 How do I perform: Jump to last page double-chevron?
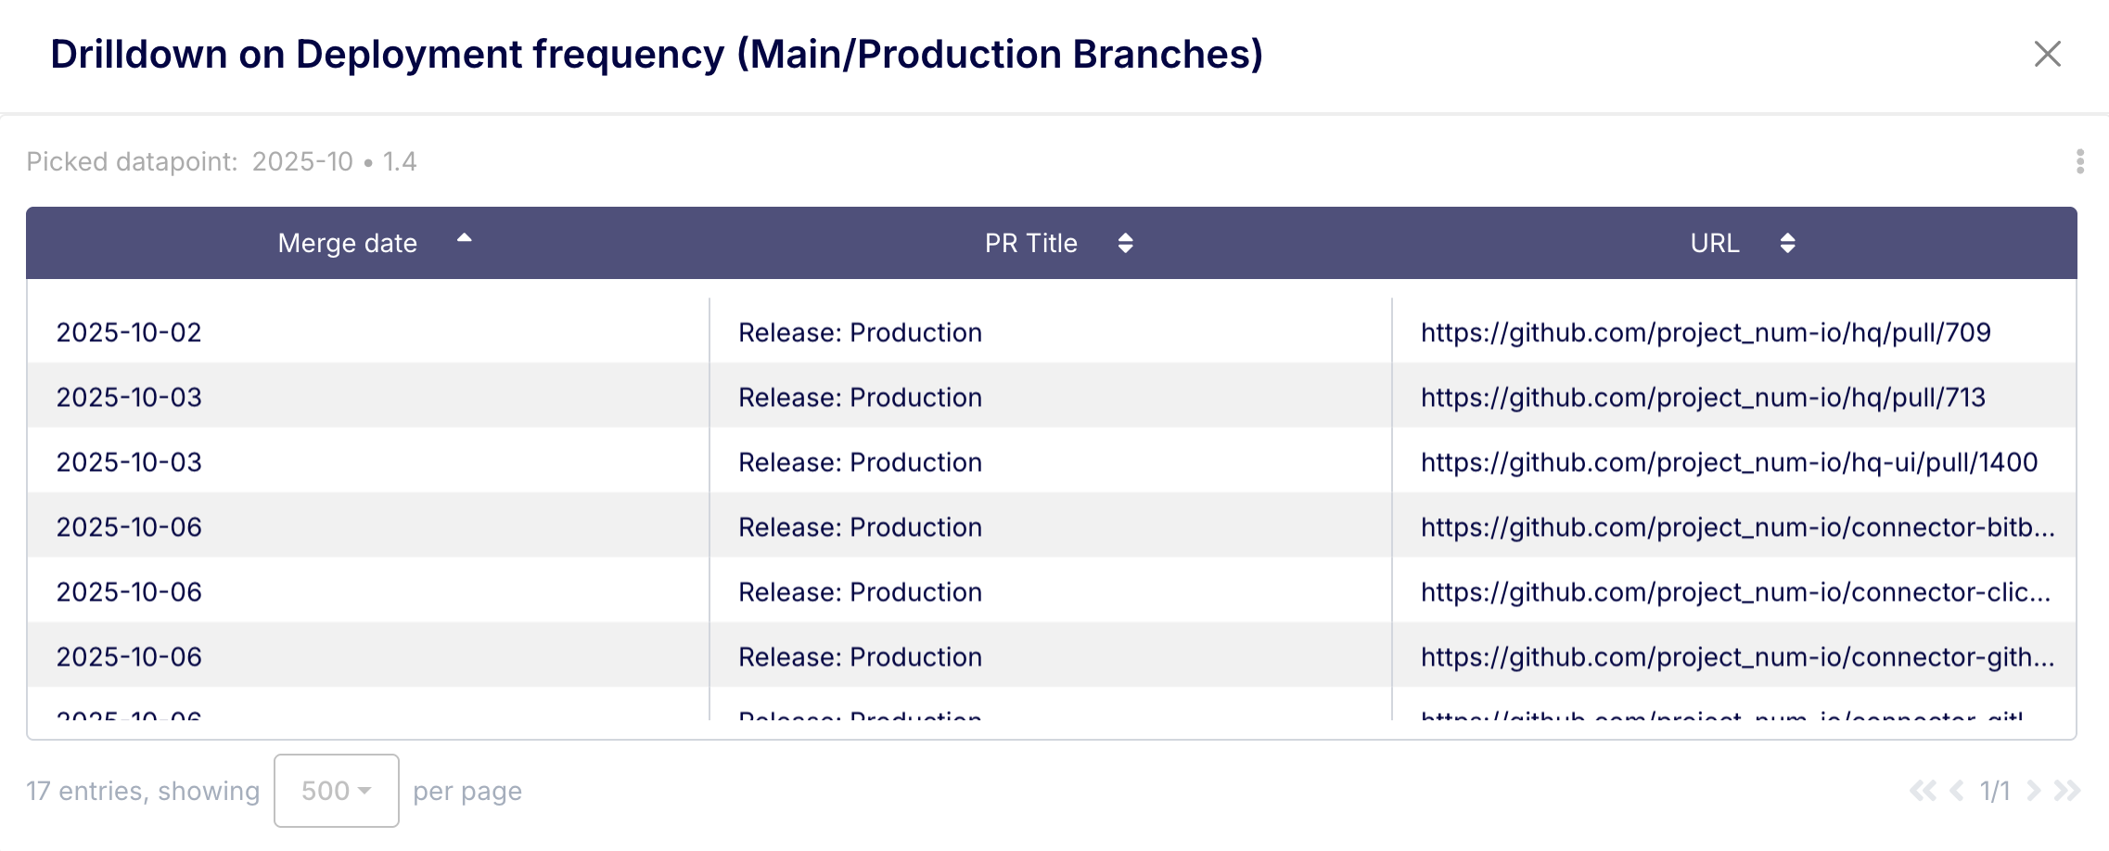(2067, 791)
